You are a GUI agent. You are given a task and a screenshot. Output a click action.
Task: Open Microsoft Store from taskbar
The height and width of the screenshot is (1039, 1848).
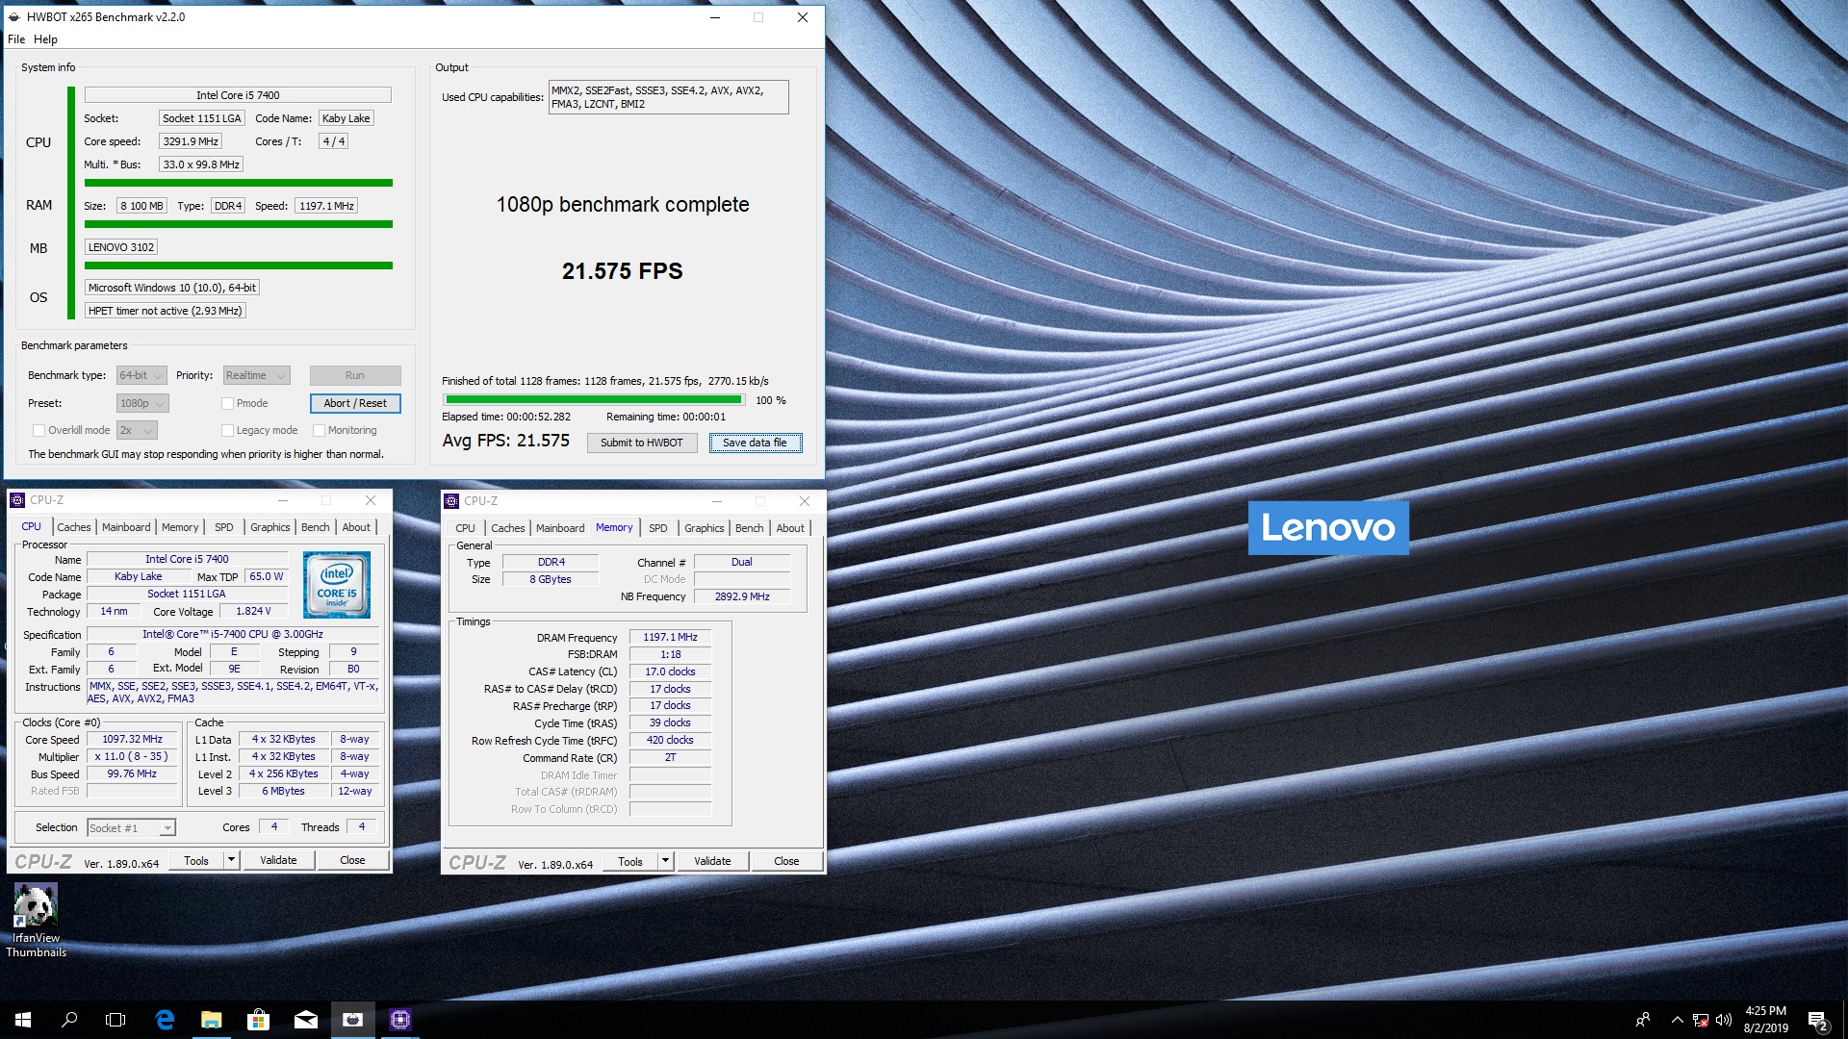tap(258, 1020)
